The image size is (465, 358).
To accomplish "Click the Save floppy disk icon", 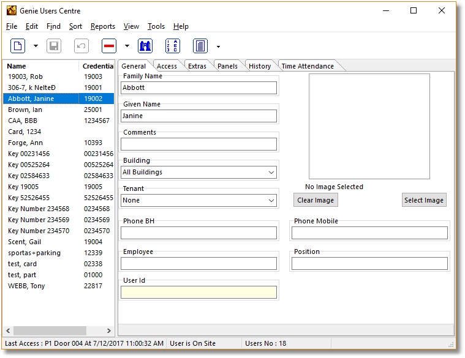I will click(x=54, y=46).
